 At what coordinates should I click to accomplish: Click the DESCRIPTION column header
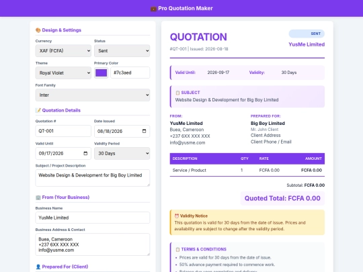pos(185,158)
